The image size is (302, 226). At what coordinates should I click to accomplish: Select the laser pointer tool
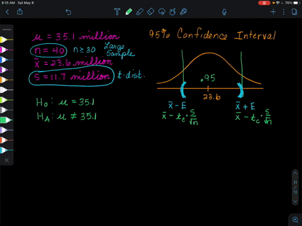coord(184,12)
